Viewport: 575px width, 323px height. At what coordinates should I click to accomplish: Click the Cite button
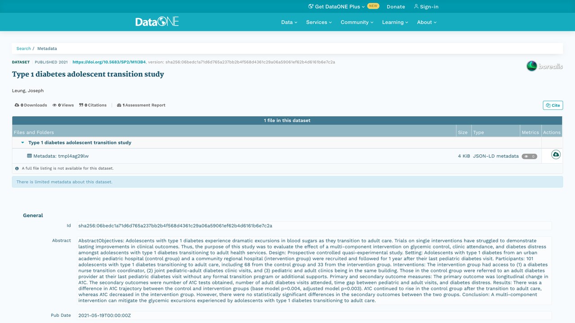(x=553, y=105)
